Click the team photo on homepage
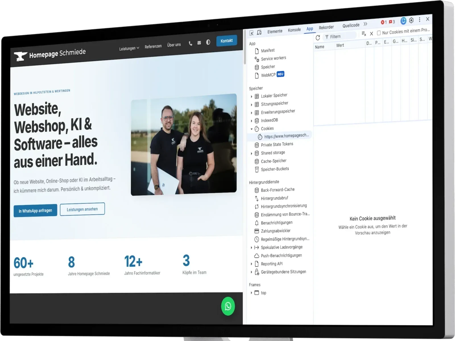Image resolution: width=455 pixels, height=341 pixels. pyautogui.click(x=184, y=145)
